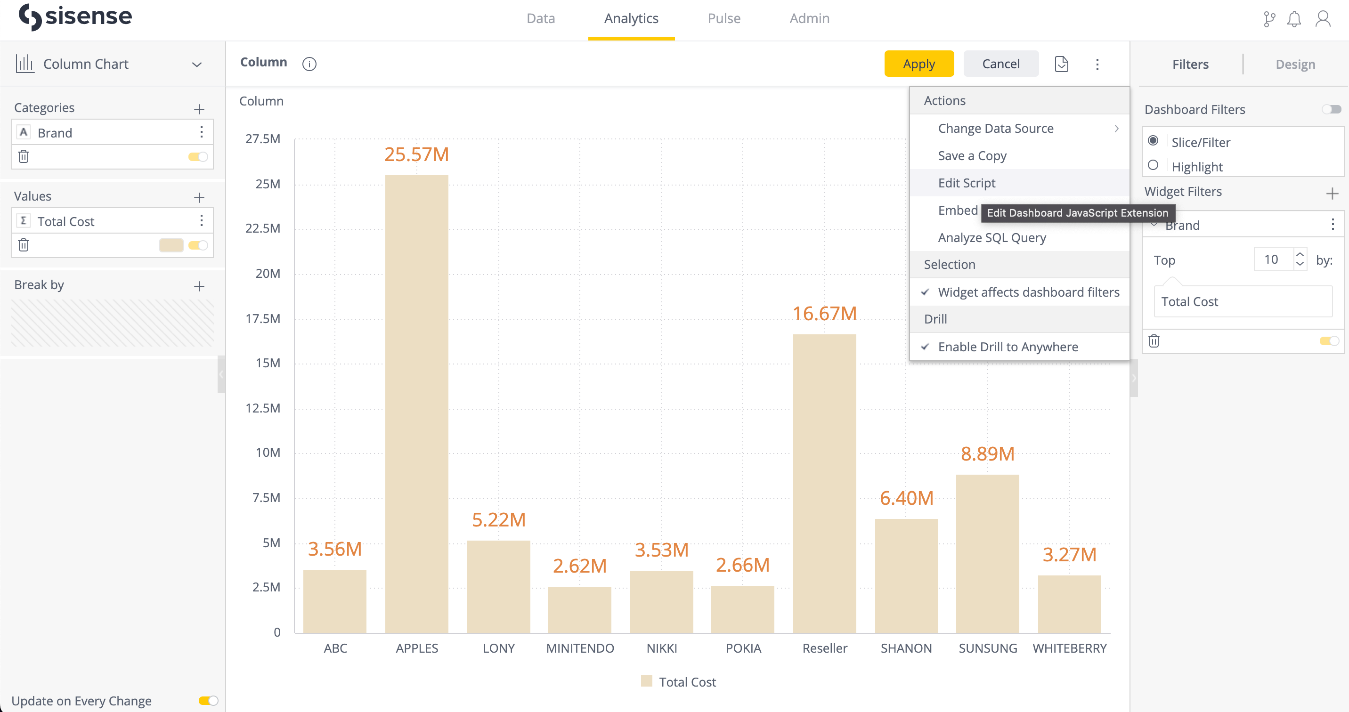Switch to the Pulse tab
This screenshot has width=1349, height=712.
[x=724, y=18]
